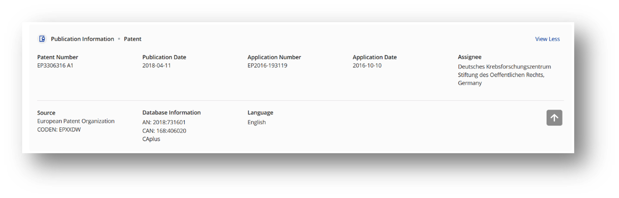Click the Source label

pyautogui.click(x=46, y=113)
